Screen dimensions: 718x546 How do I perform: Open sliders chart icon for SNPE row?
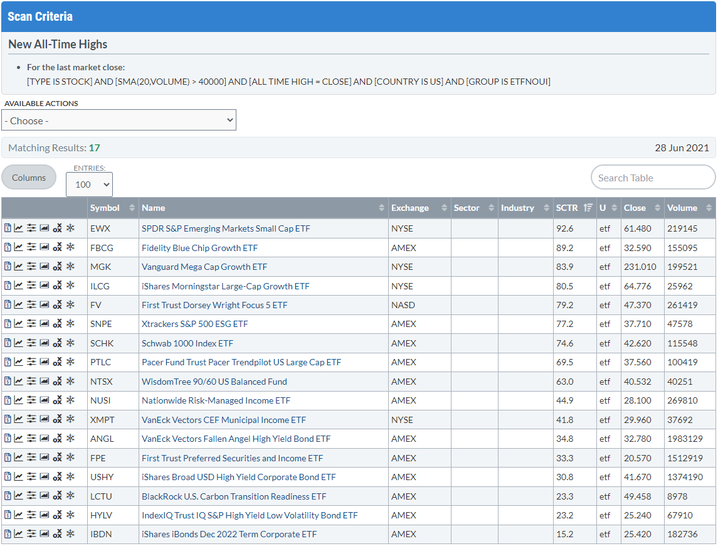[x=31, y=323]
